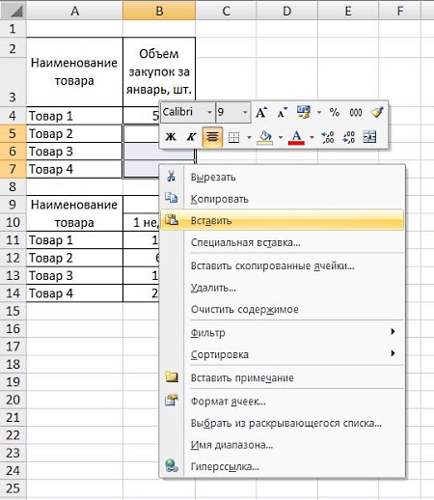Image resolution: width=434 pixels, height=500 pixels.
Task: Click the increase decimal icon
Action: point(328,137)
